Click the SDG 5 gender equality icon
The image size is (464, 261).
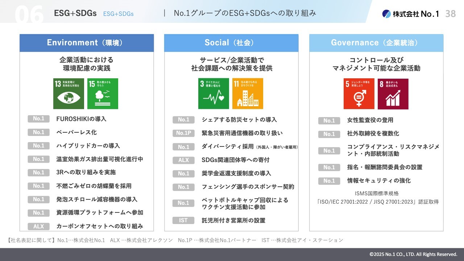[359, 94]
